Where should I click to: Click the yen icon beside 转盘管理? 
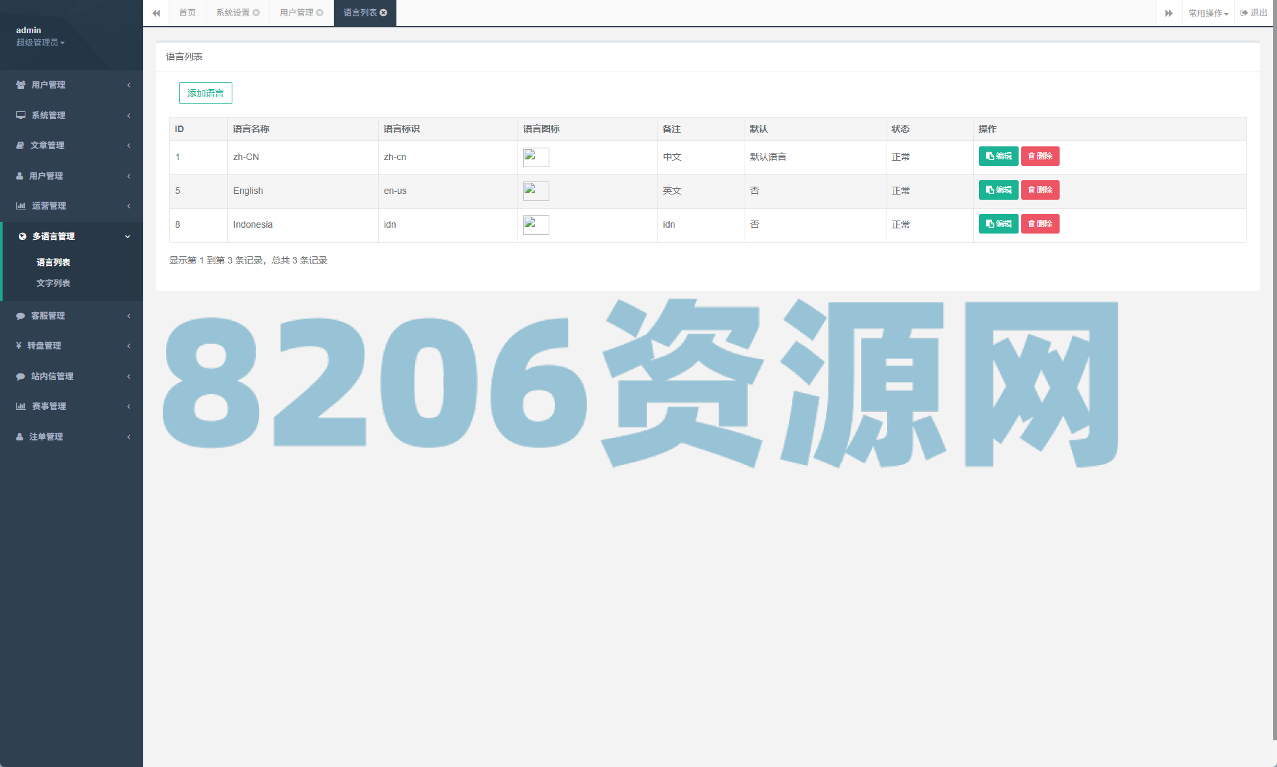(19, 345)
